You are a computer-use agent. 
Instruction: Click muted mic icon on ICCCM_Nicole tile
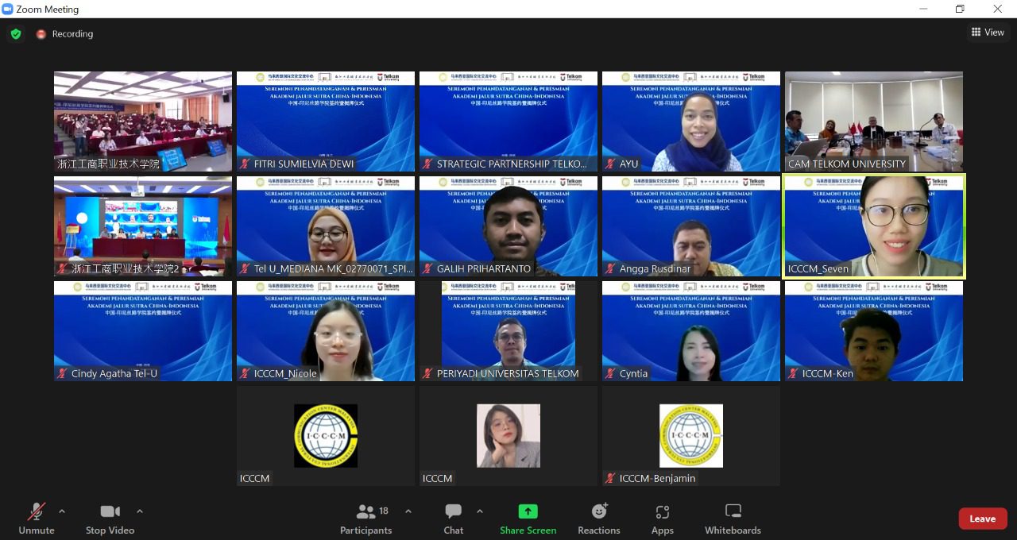click(x=246, y=373)
